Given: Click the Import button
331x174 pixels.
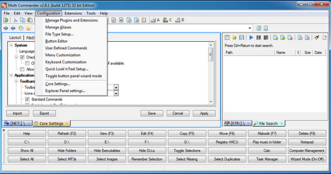Looking at the screenshot, I should coord(17,114).
